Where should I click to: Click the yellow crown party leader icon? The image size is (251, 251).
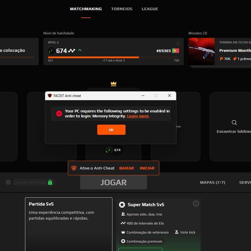pyautogui.click(x=114, y=84)
